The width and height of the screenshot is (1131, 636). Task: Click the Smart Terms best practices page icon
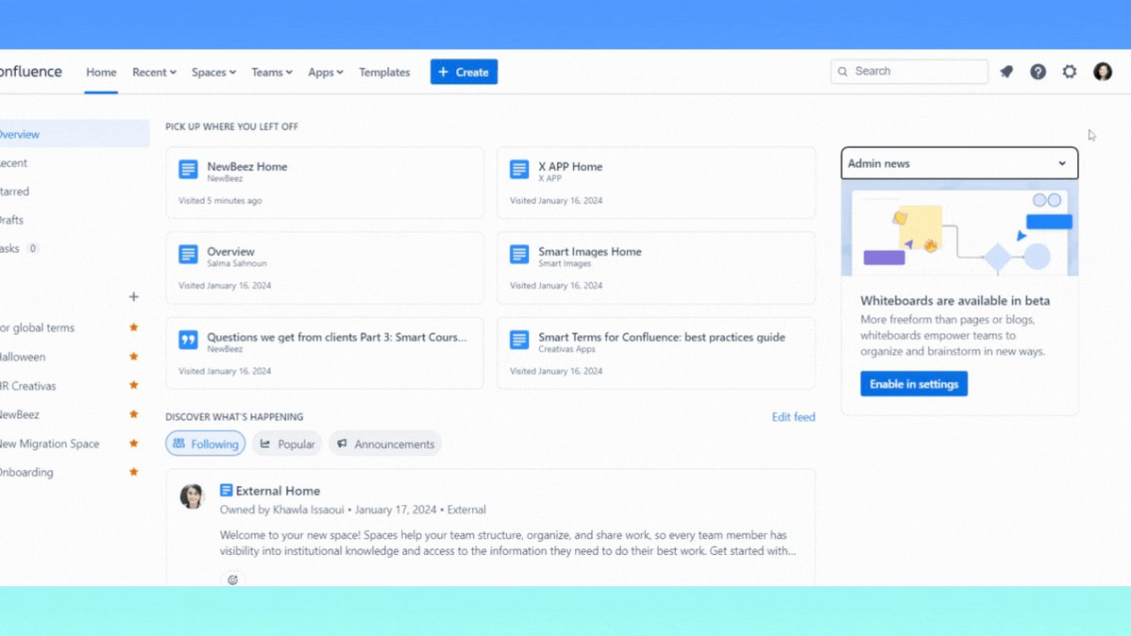pos(519,340)
